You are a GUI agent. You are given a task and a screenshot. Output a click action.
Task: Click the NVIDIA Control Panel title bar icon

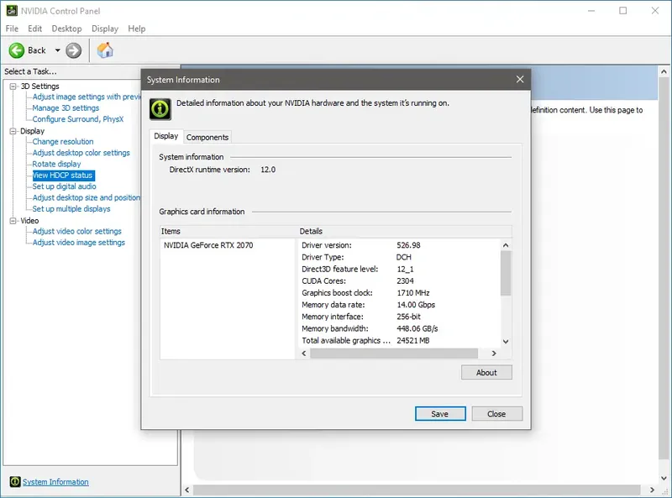click(12, 11)
